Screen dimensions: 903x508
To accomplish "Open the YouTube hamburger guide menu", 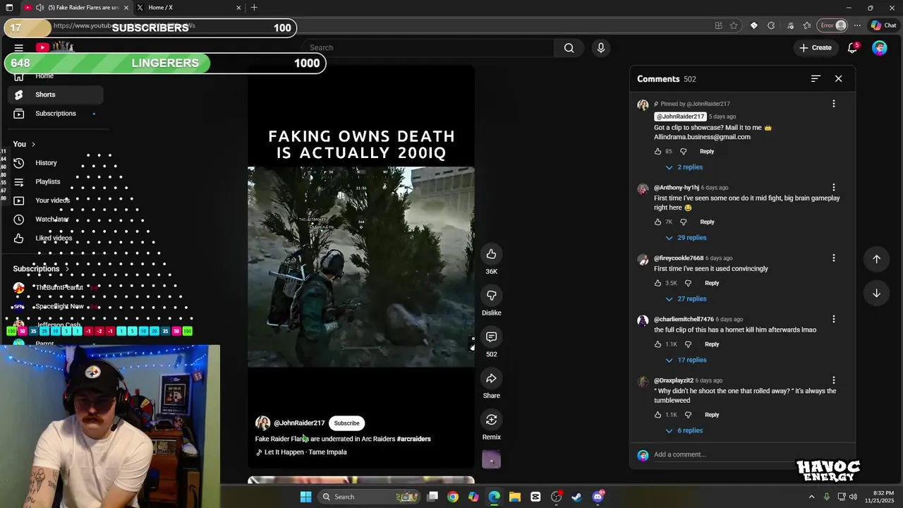I will coord(18,47).
